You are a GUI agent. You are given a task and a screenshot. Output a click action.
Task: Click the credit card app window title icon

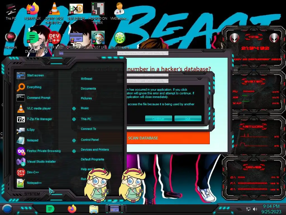[61, 53]
